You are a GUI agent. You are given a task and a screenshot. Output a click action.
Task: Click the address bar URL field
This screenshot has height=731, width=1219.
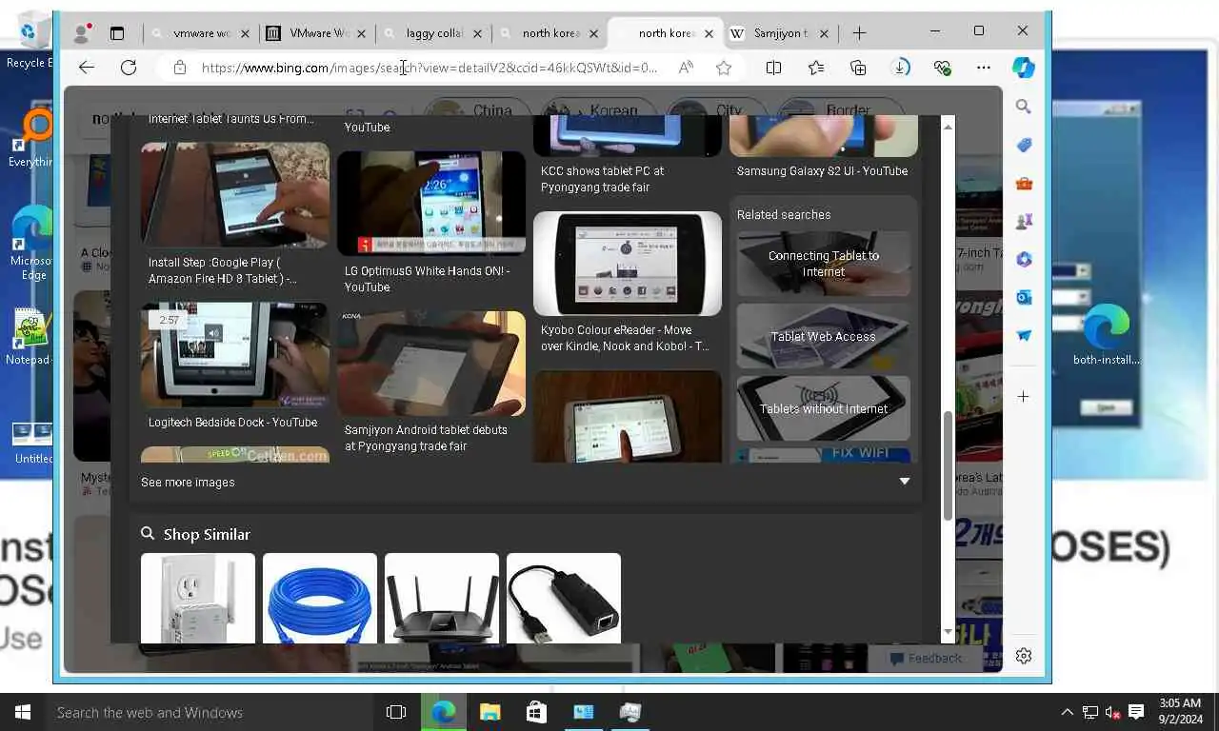(x=429, y=68)
